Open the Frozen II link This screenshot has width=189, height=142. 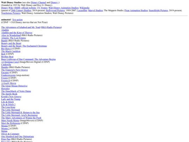point(6,81)
